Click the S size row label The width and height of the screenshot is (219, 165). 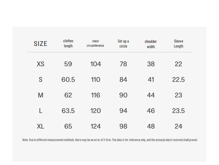40,80
